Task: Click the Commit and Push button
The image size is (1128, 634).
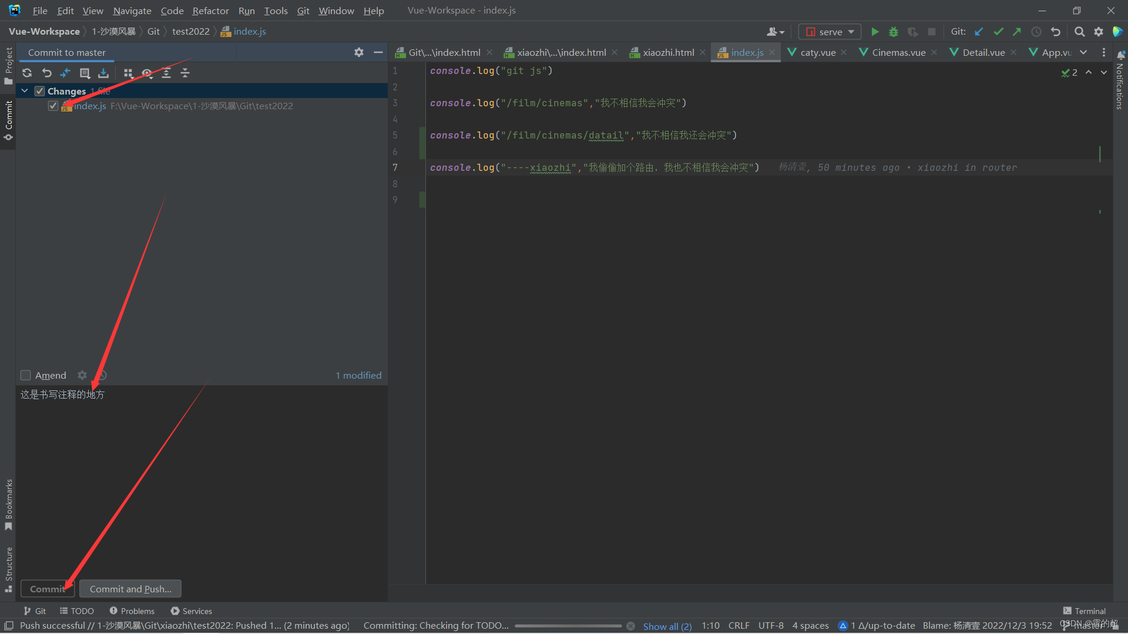Action: 130,589
